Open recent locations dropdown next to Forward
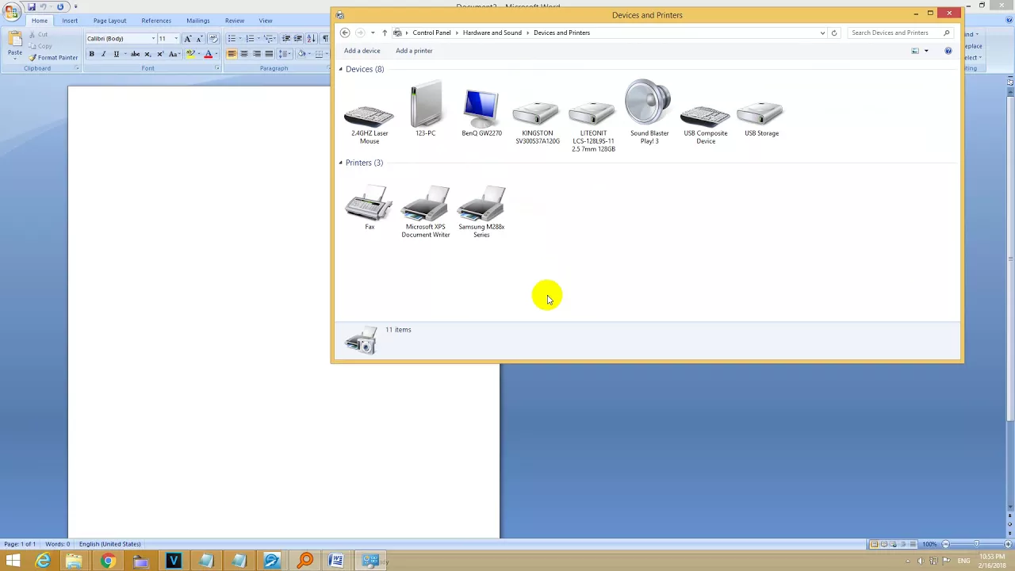Viewport: 1015px width, 571px height. 373,33
